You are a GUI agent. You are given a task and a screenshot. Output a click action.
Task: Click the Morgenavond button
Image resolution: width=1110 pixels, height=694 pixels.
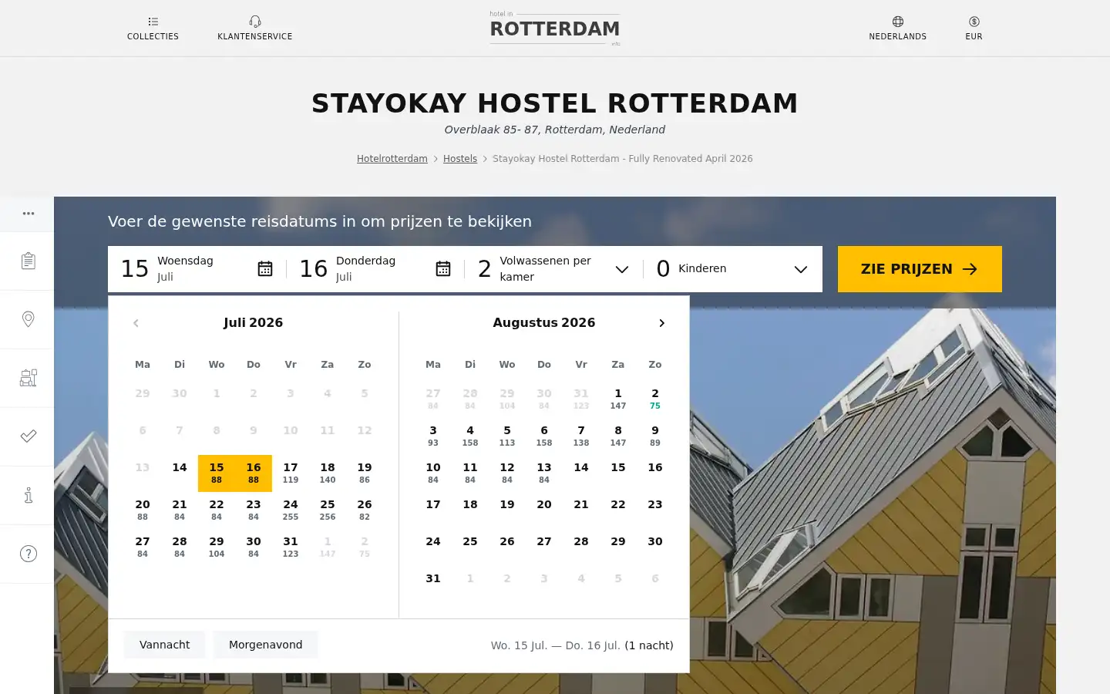click(x=265, y=645)
